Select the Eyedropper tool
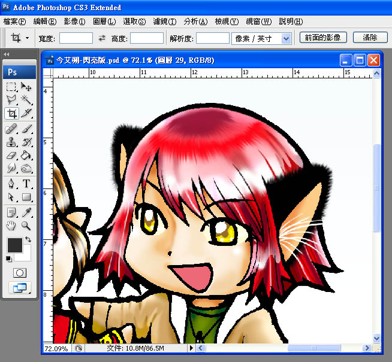Image resolution: width=392 pixels, height=362 pixels. point(26,212)
